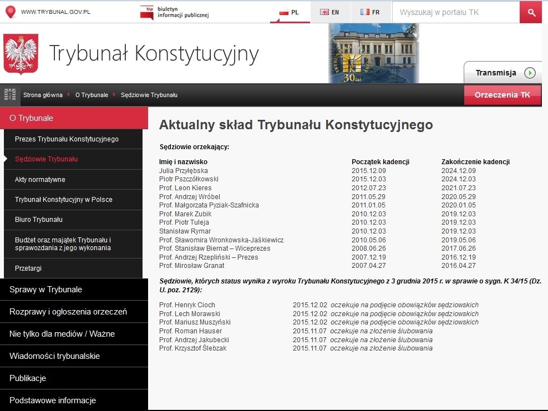
Task: Click the red location pin icon
Action: 9,12
